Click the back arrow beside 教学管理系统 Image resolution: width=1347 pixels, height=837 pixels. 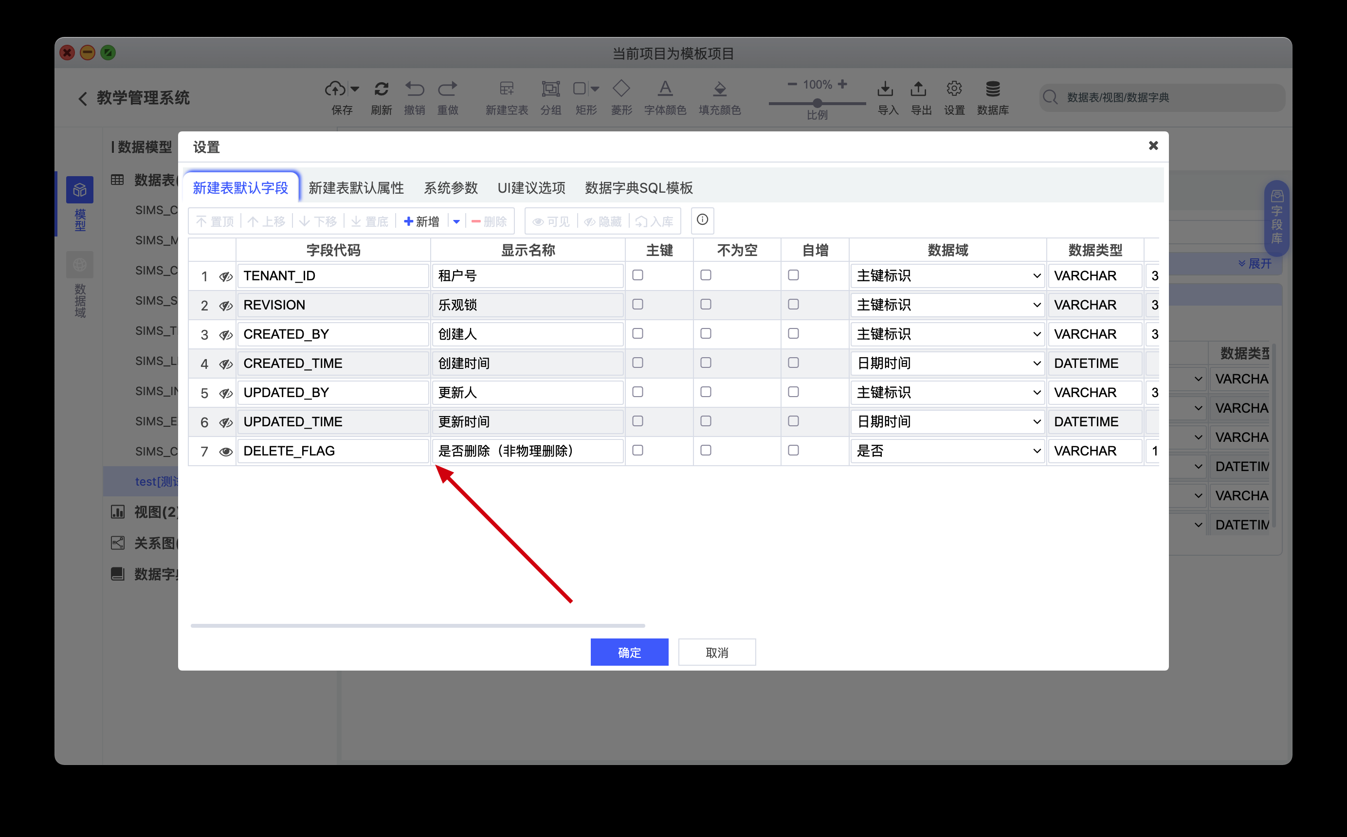click(x=82, y=98)
